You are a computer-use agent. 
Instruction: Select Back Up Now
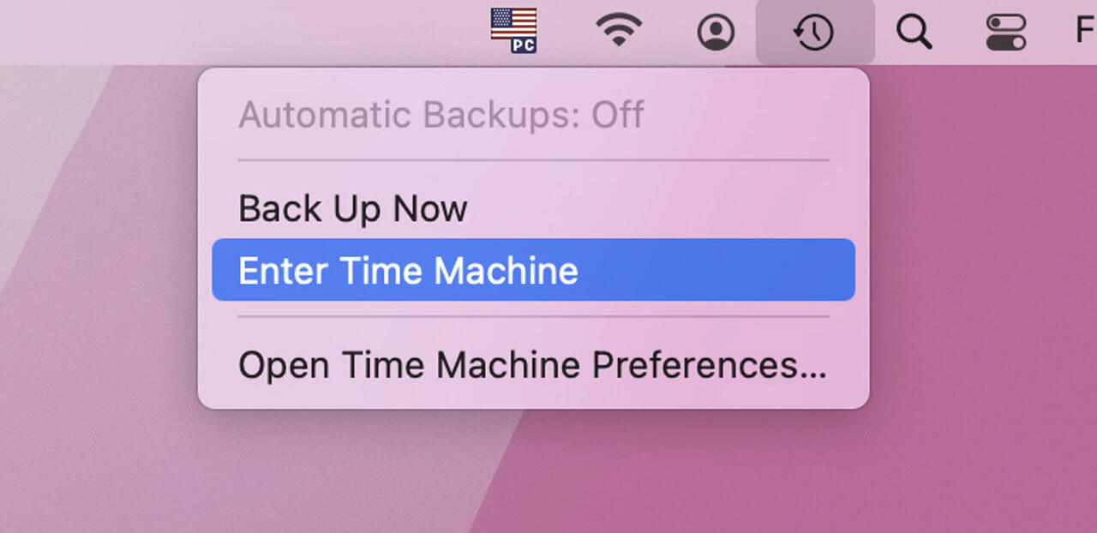point(353,209)
